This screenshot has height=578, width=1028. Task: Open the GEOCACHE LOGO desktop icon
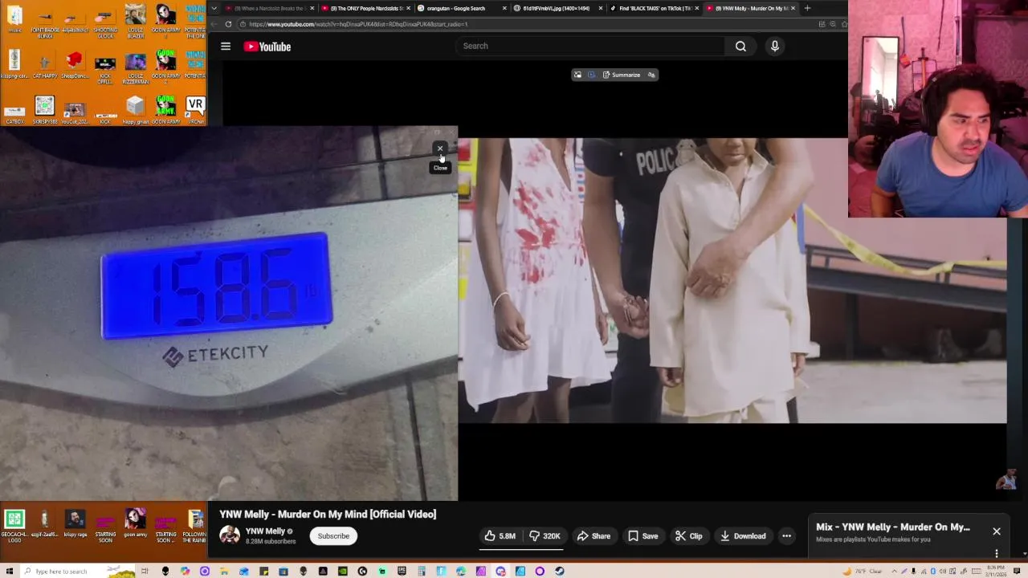click(14, 526)
